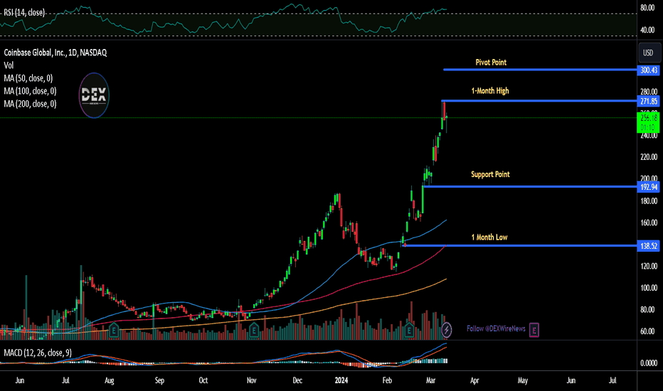The height and width of the screenshot is (391, 663).
Task: Select the MACD (12, 26, close, 9) legend
Action: (x=38, y=353)
